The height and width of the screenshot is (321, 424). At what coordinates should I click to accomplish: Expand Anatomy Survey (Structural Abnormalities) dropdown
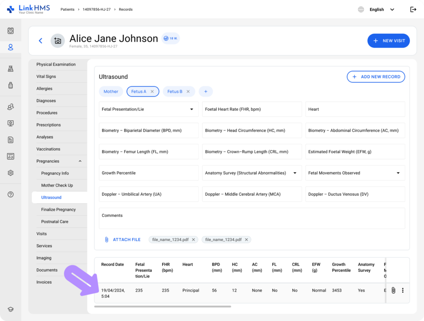(295, 173)
